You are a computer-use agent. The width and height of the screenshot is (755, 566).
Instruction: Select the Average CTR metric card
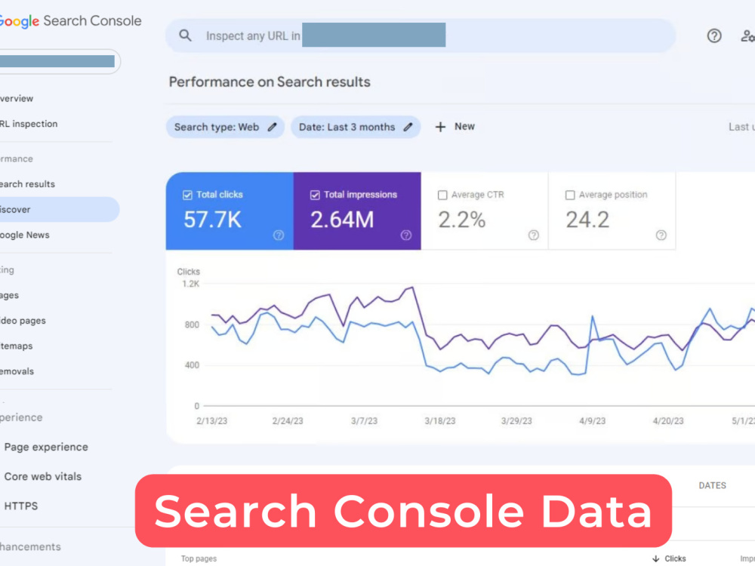tap(485, 211)
